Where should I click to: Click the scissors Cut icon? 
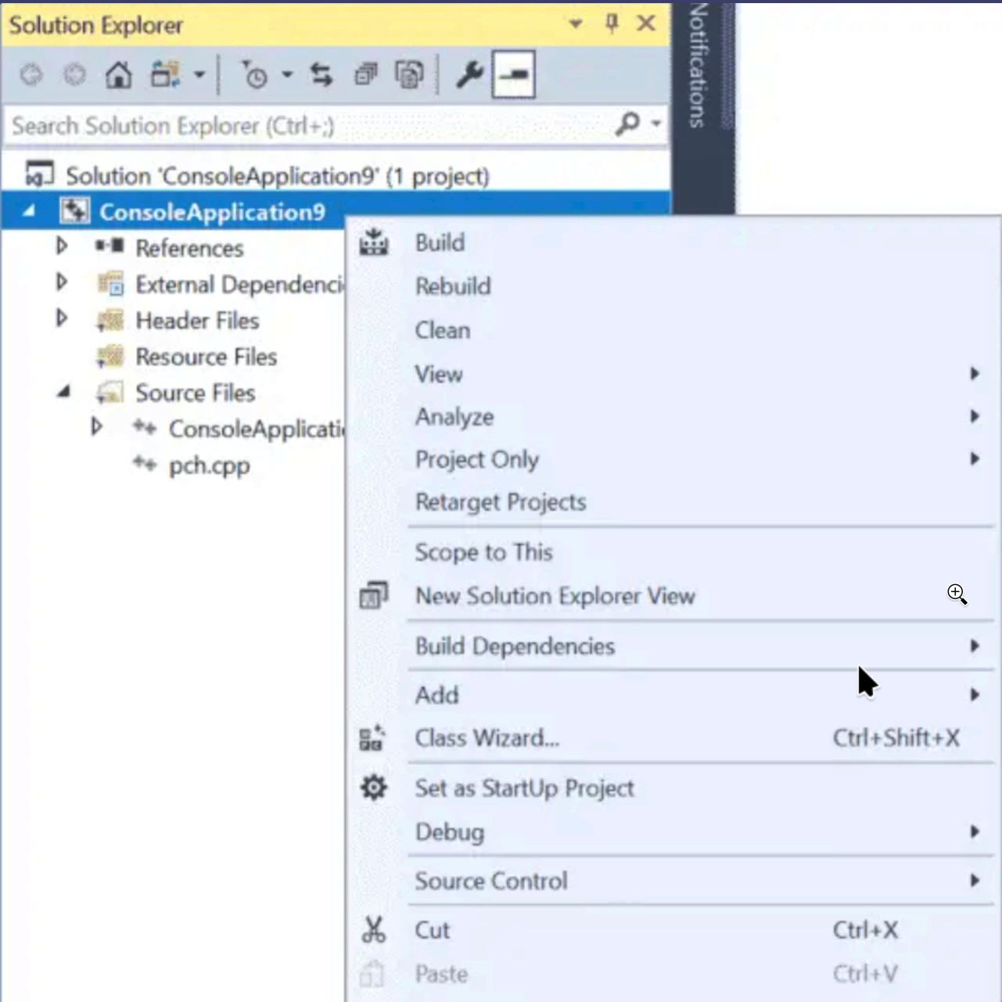374,929
